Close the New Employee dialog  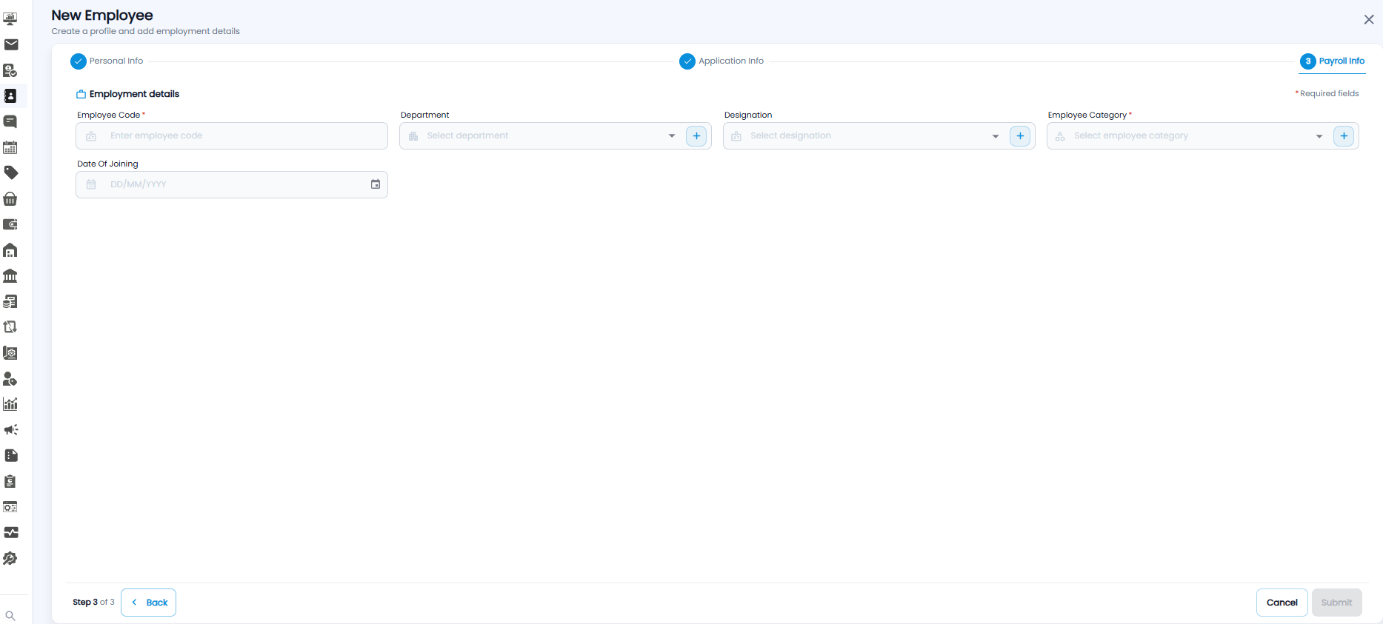pos(1369,20)
